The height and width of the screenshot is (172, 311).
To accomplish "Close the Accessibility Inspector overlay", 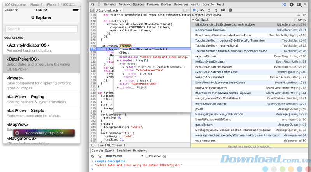I will click(17, 133).
